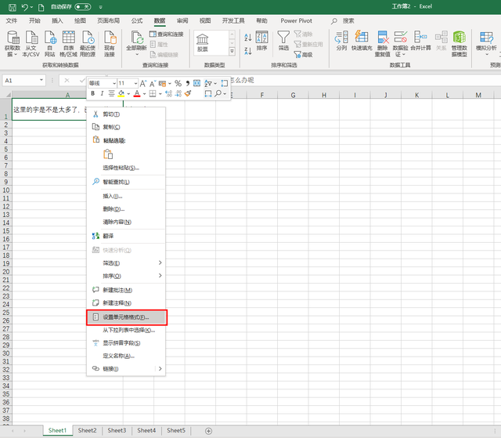
Task: Choose 清除内容 from the context menu
Action: (x=126, y=222)
